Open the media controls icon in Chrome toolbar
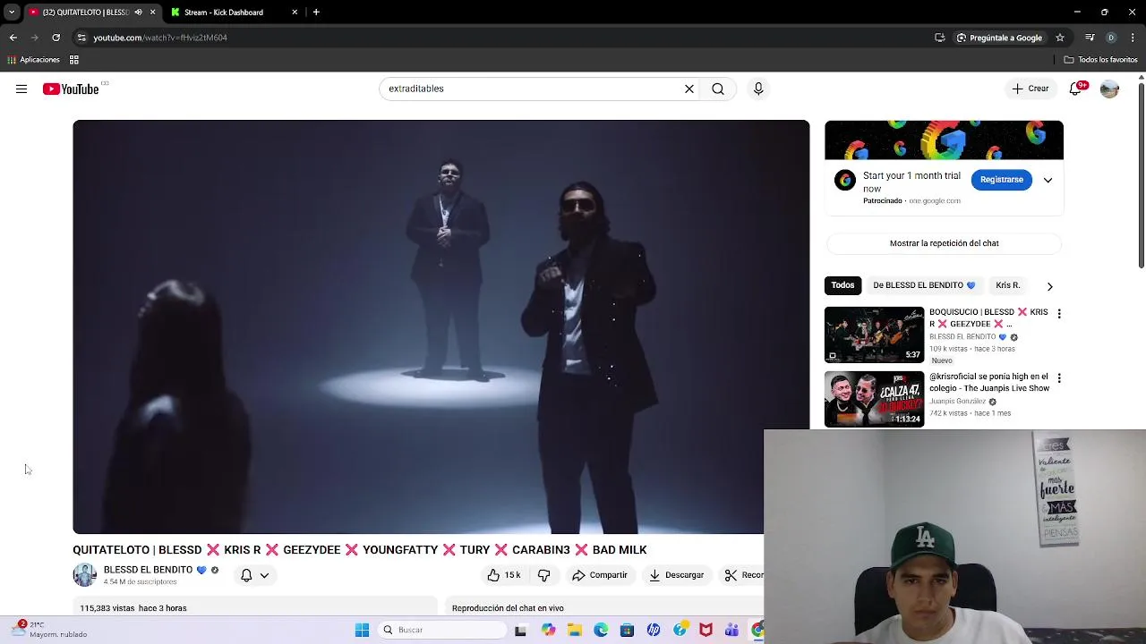The image size is (1146, 644). (1090, 38)
